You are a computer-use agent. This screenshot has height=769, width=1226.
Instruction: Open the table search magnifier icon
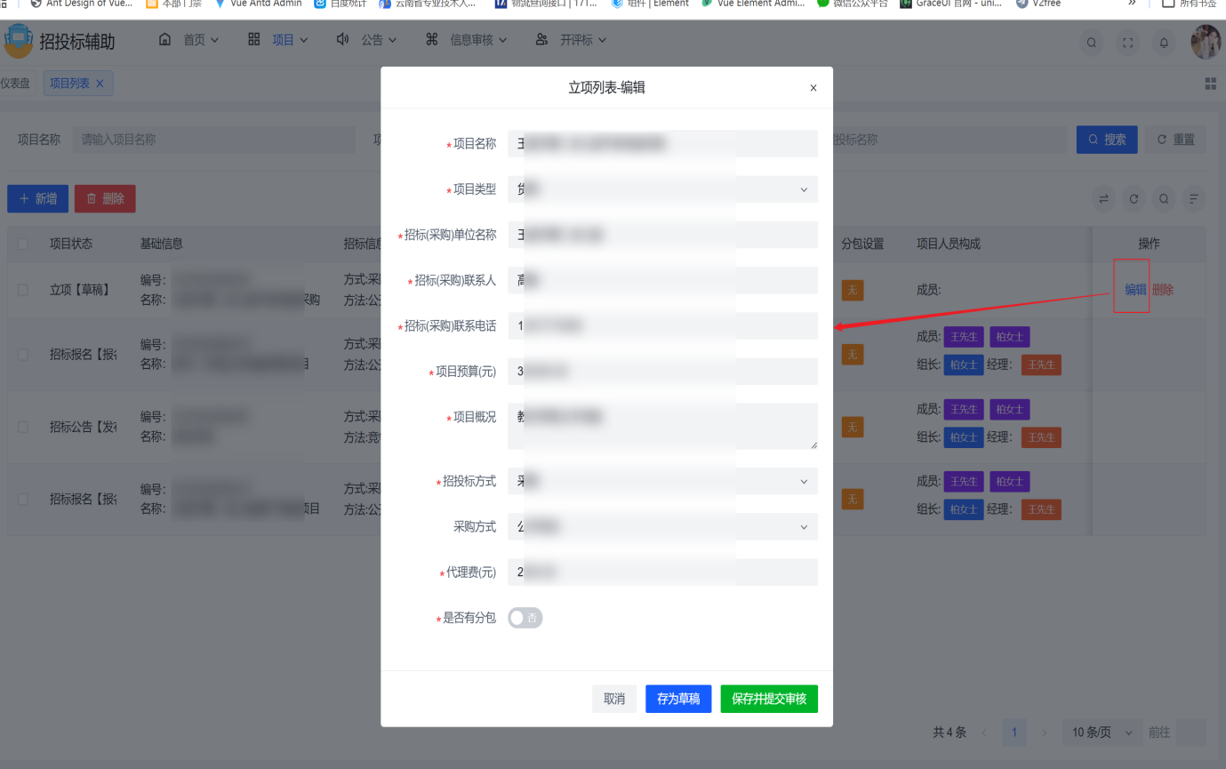tap(1163, 198)
